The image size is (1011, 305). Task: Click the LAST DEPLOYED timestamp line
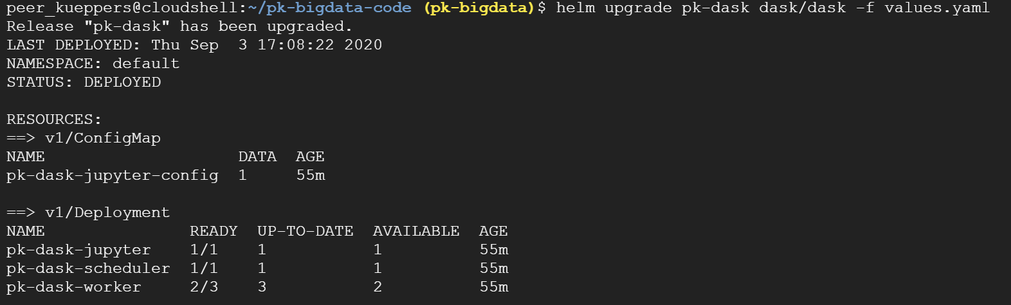click(x=194, y=46)
